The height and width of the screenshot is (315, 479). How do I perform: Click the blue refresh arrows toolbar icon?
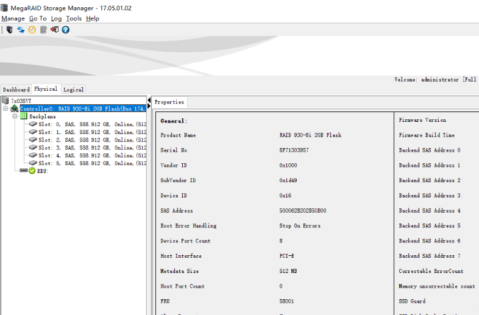coord(21,29)
